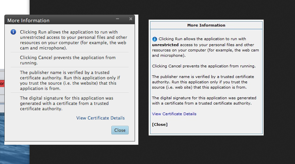Minimize the dark-titled More Information dialog
The image size is (295, 164).
(x=118, y=19)
